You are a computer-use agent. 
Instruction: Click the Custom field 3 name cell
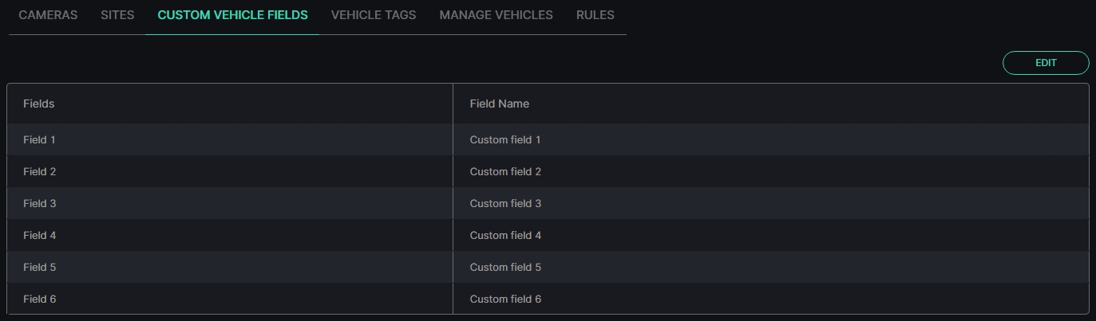coord(770,203)
